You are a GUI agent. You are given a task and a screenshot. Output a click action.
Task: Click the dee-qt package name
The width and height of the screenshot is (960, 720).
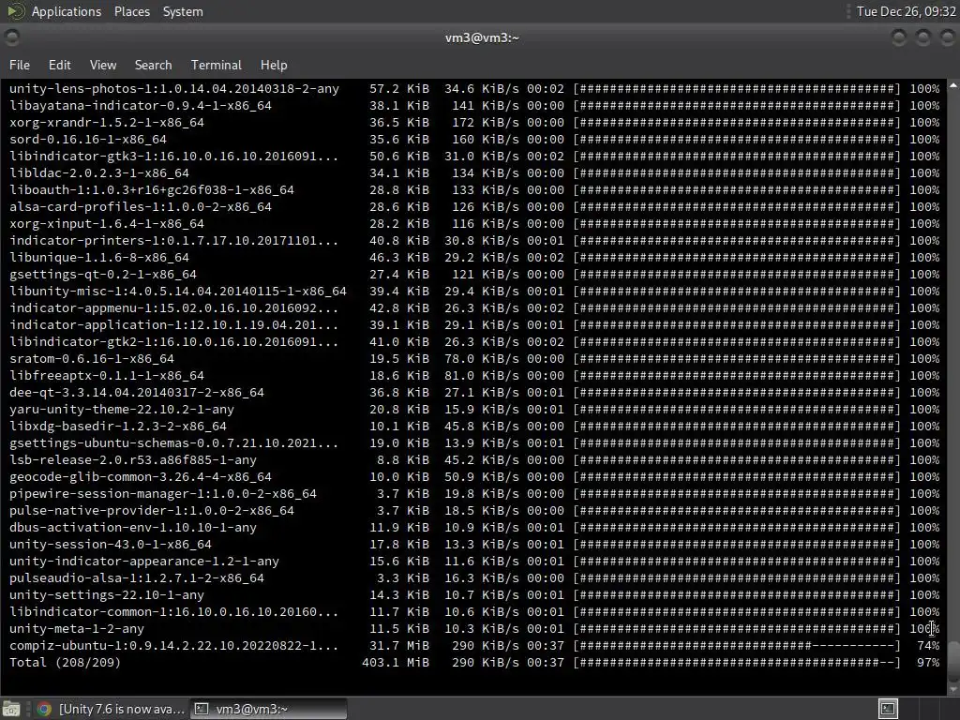tap(137, 393)
